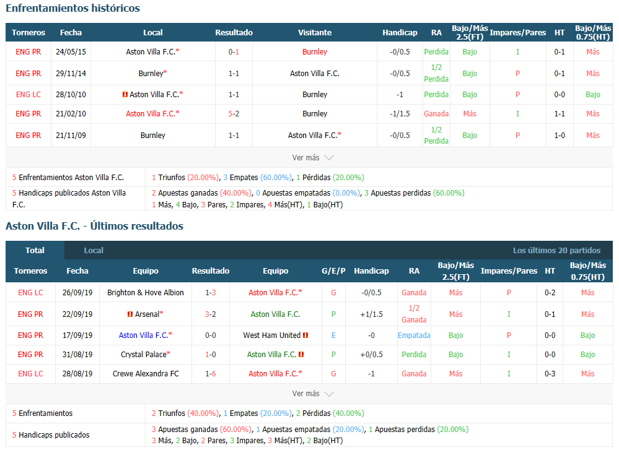The width and height of the screenshot is (619, 450).
Task: Click ENG PR tournament in 24/05/15 row
Action: click(x=29, y=51)
